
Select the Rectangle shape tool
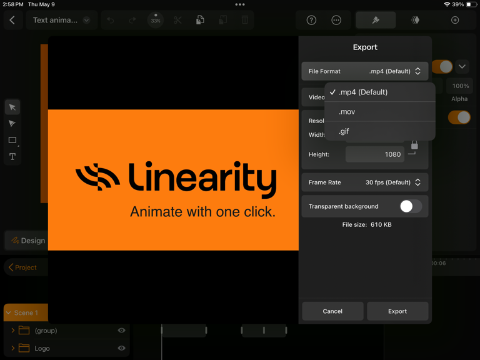tap(12, 140)
